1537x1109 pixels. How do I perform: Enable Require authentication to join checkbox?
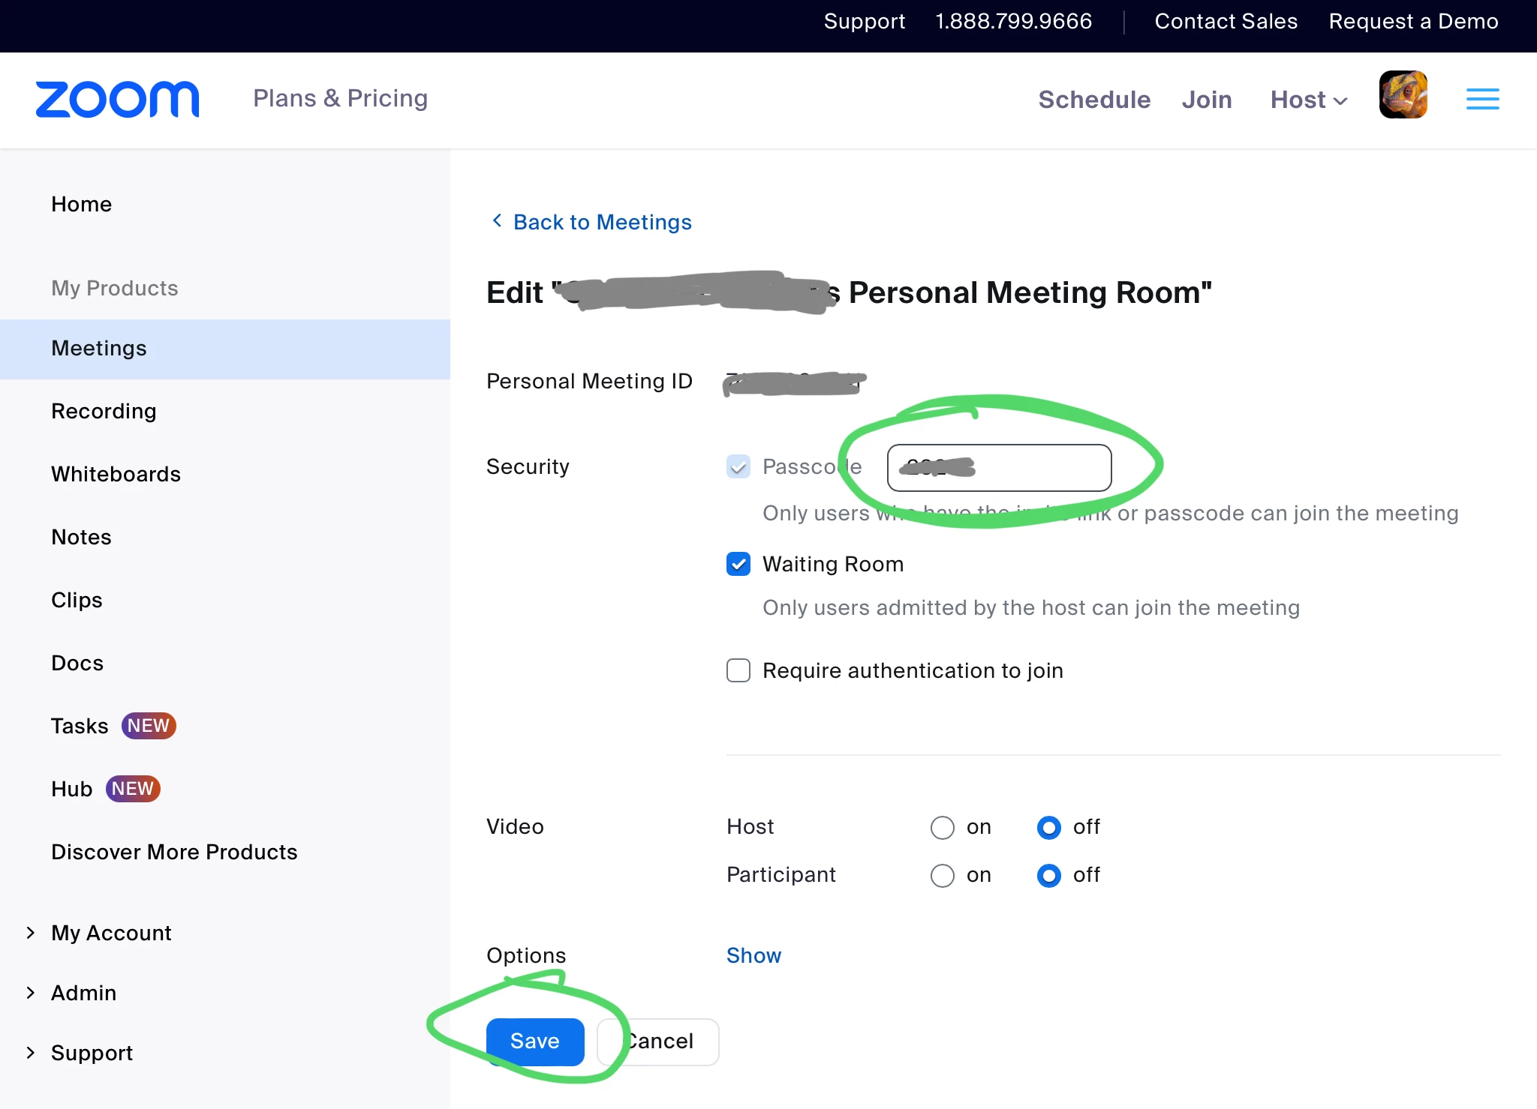[x=738, y=670]
